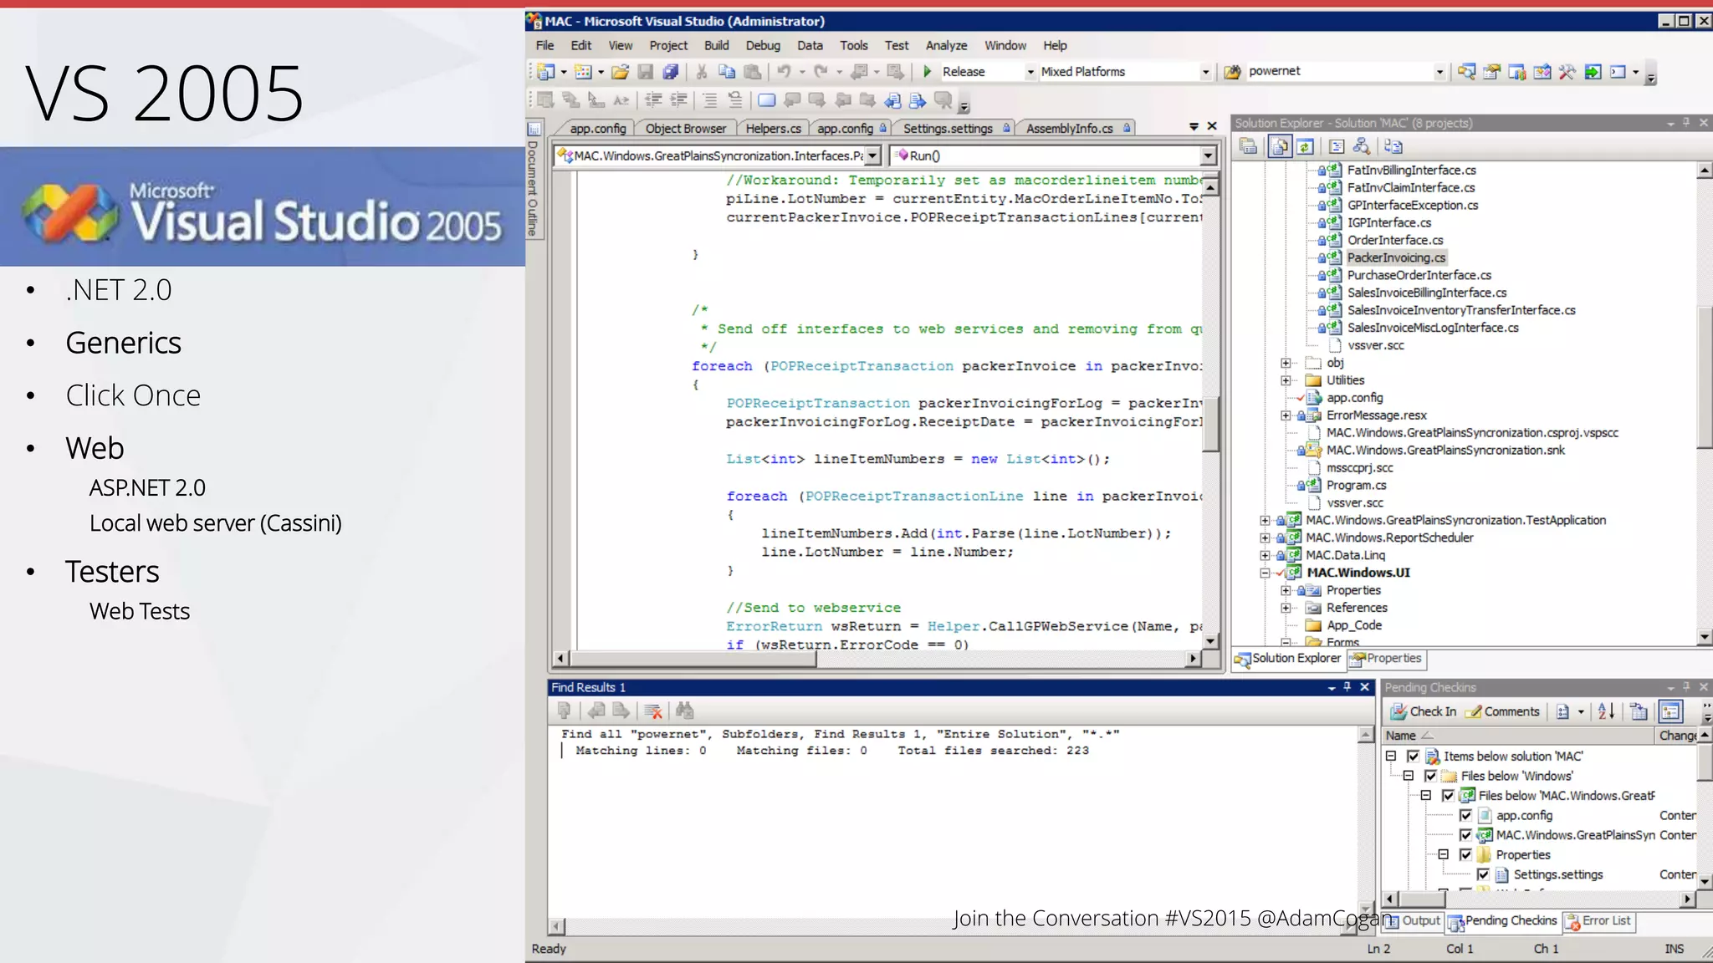The width and height of the screenshot is (1713, 963).
Task: Open the Build menu
Action: [x=716, y=45]
